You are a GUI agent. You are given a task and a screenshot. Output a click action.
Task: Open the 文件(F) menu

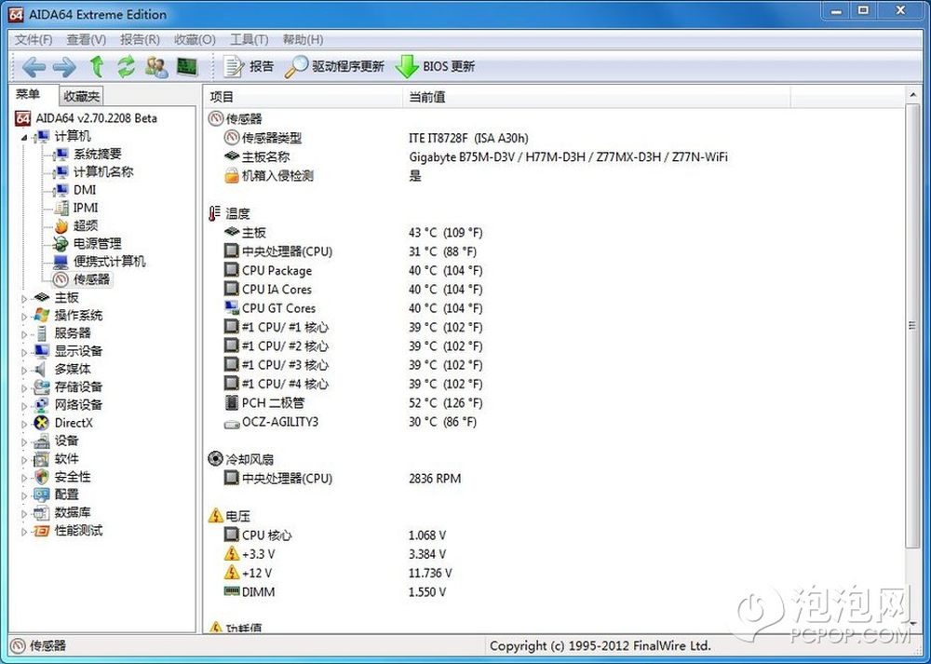[34, 40]
